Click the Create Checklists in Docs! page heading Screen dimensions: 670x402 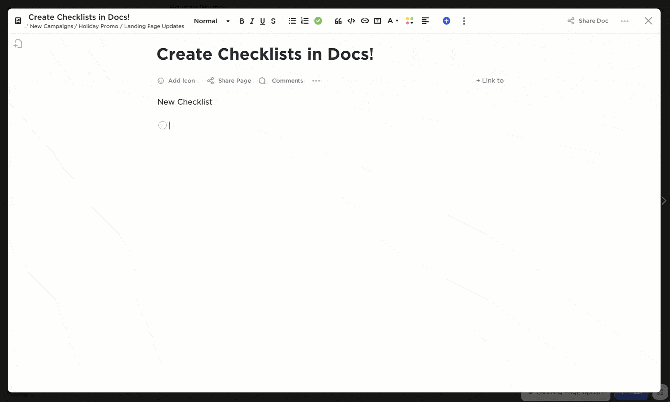(x=265, y=54)
